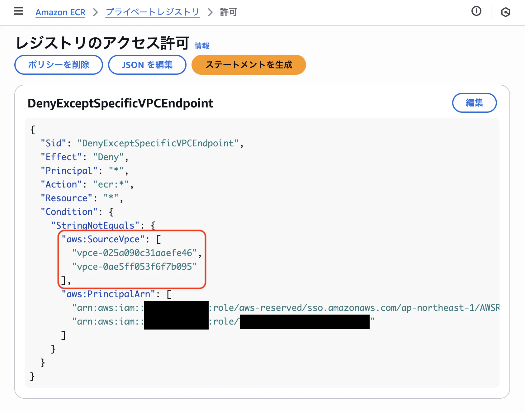
Task: Click the "Sid" line in policy JSON
Action: pyautogui.click(x=142, y=143)
